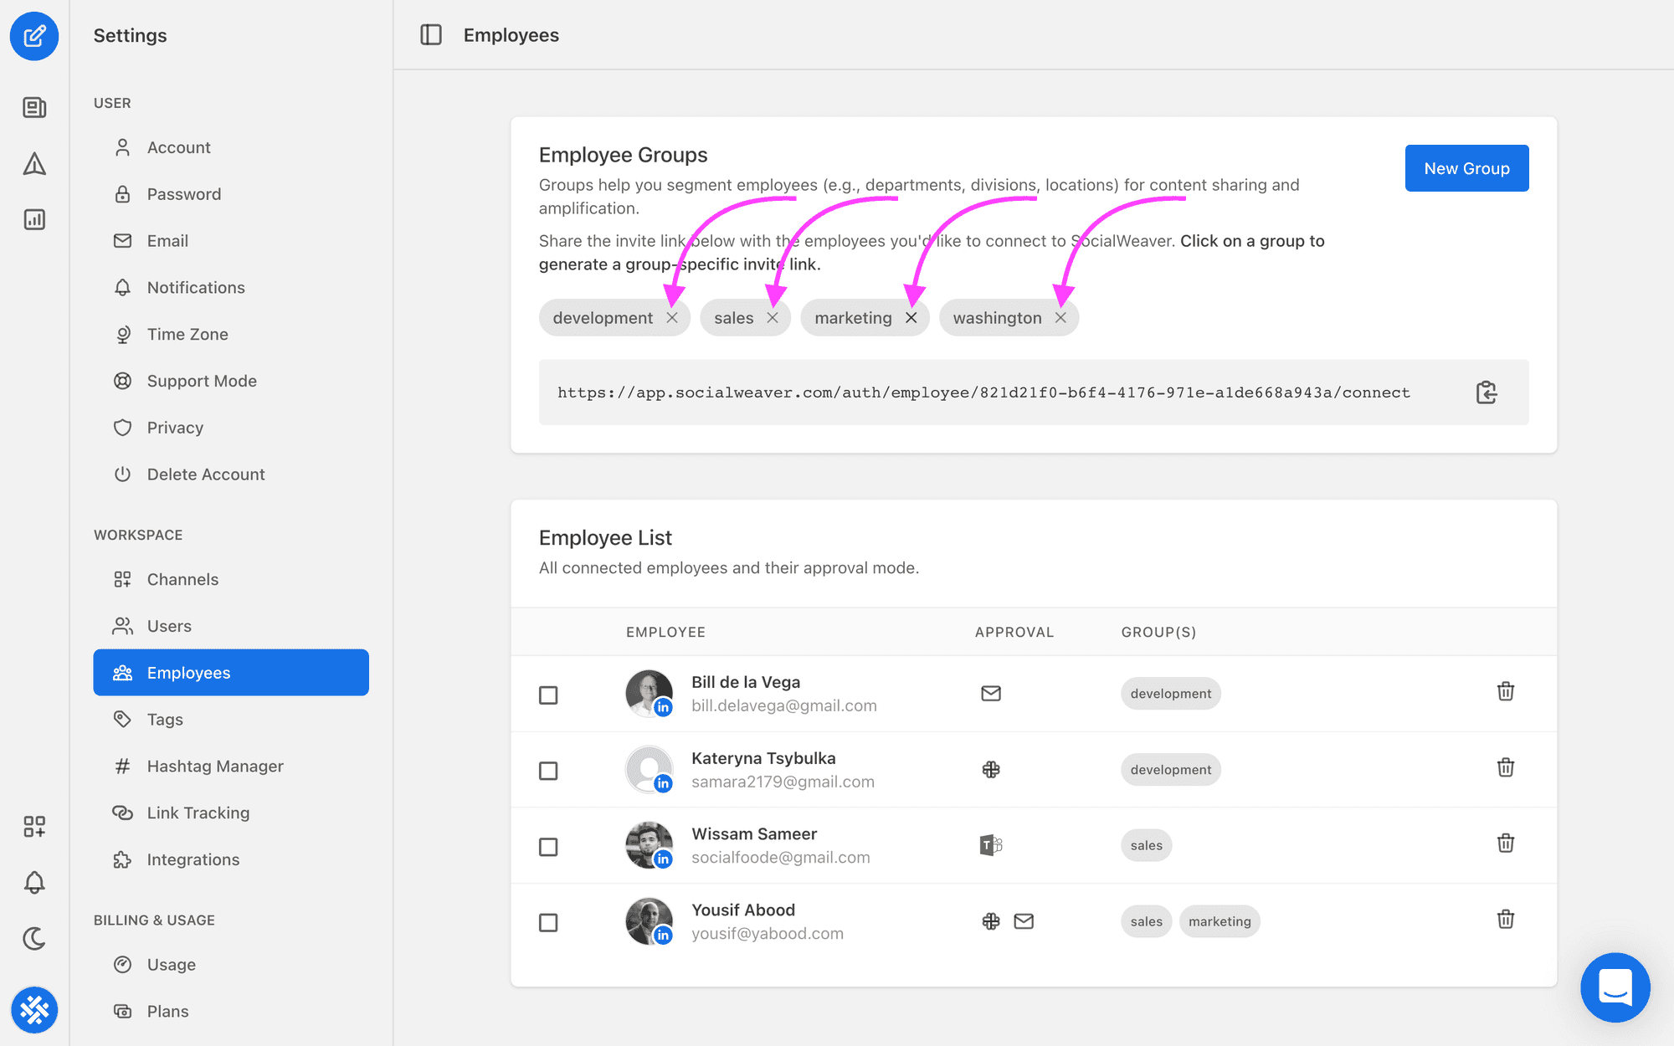Screen dimensions: 1674x1046
Task: Click the add-apps grid icon in the left rail
Action: 34,827
